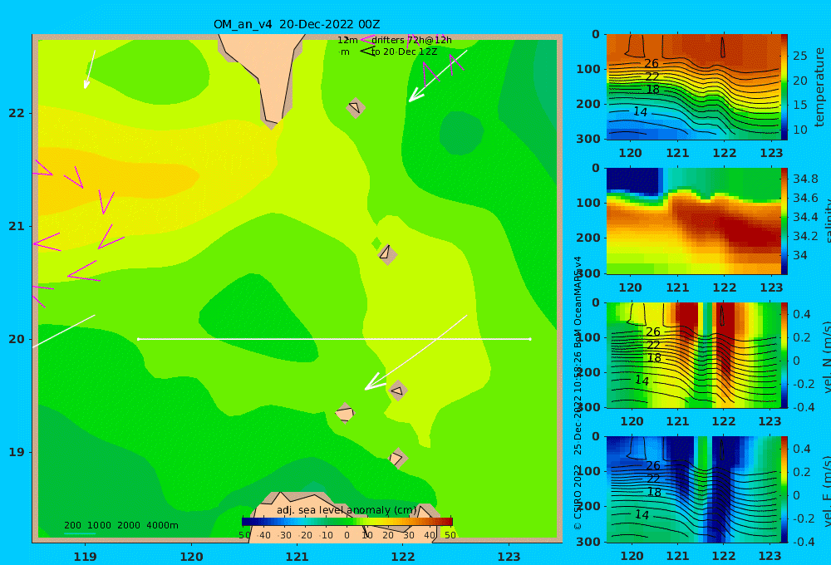Image resolution: width=831 pixels, height=565 pixels.
Task: Click longitude tick 119 on the main map
Action: click(x=85, y=557)
